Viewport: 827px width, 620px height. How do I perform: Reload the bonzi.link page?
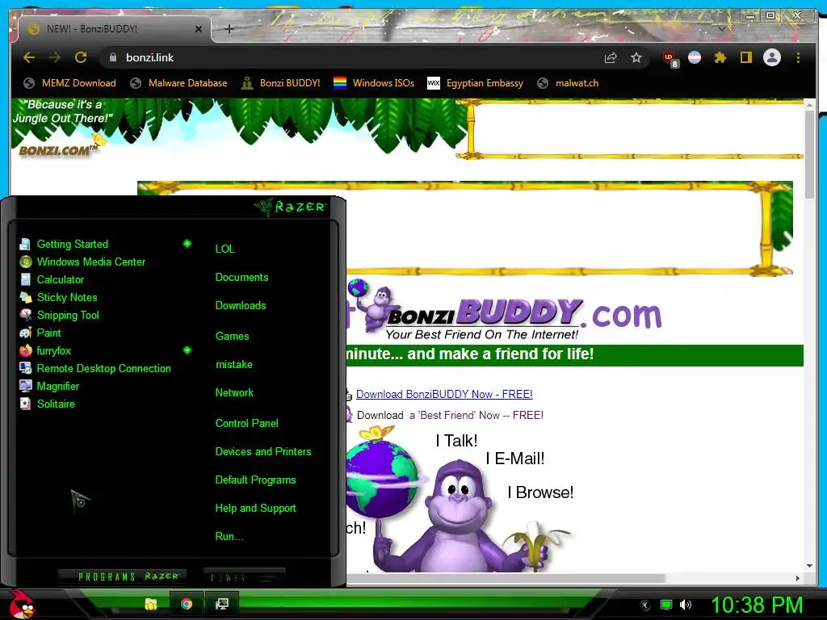pos(81,57)
